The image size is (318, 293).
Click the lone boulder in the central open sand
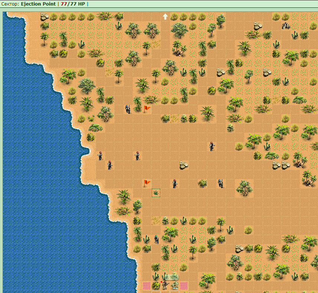point(184,165)
